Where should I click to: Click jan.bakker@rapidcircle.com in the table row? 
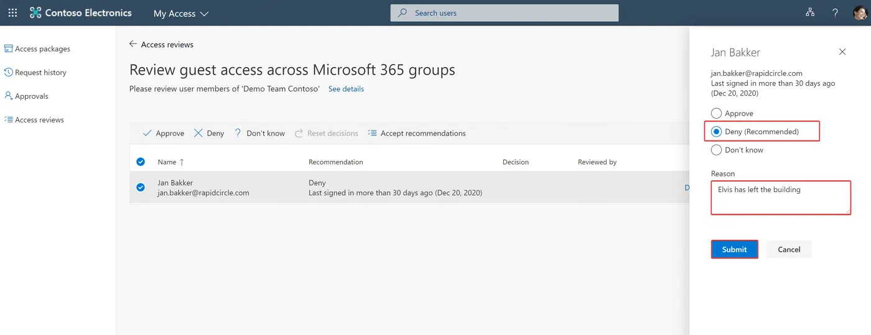click(x=203, y=193)
